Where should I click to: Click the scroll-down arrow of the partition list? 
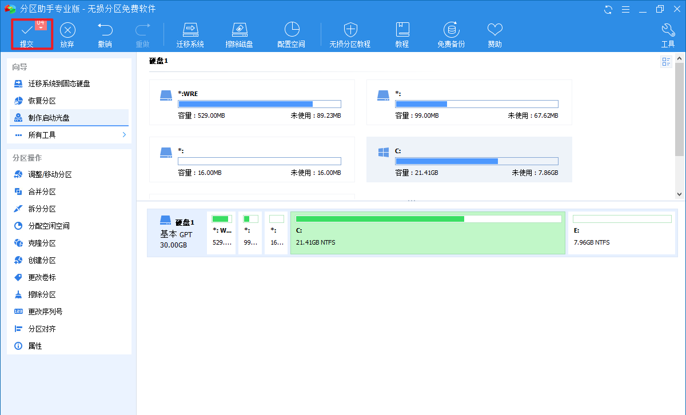click(679, 194)
